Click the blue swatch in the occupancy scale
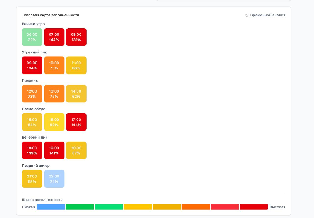Screen dimensions: 314x218 pyautogui.click(x=51, y=207)
